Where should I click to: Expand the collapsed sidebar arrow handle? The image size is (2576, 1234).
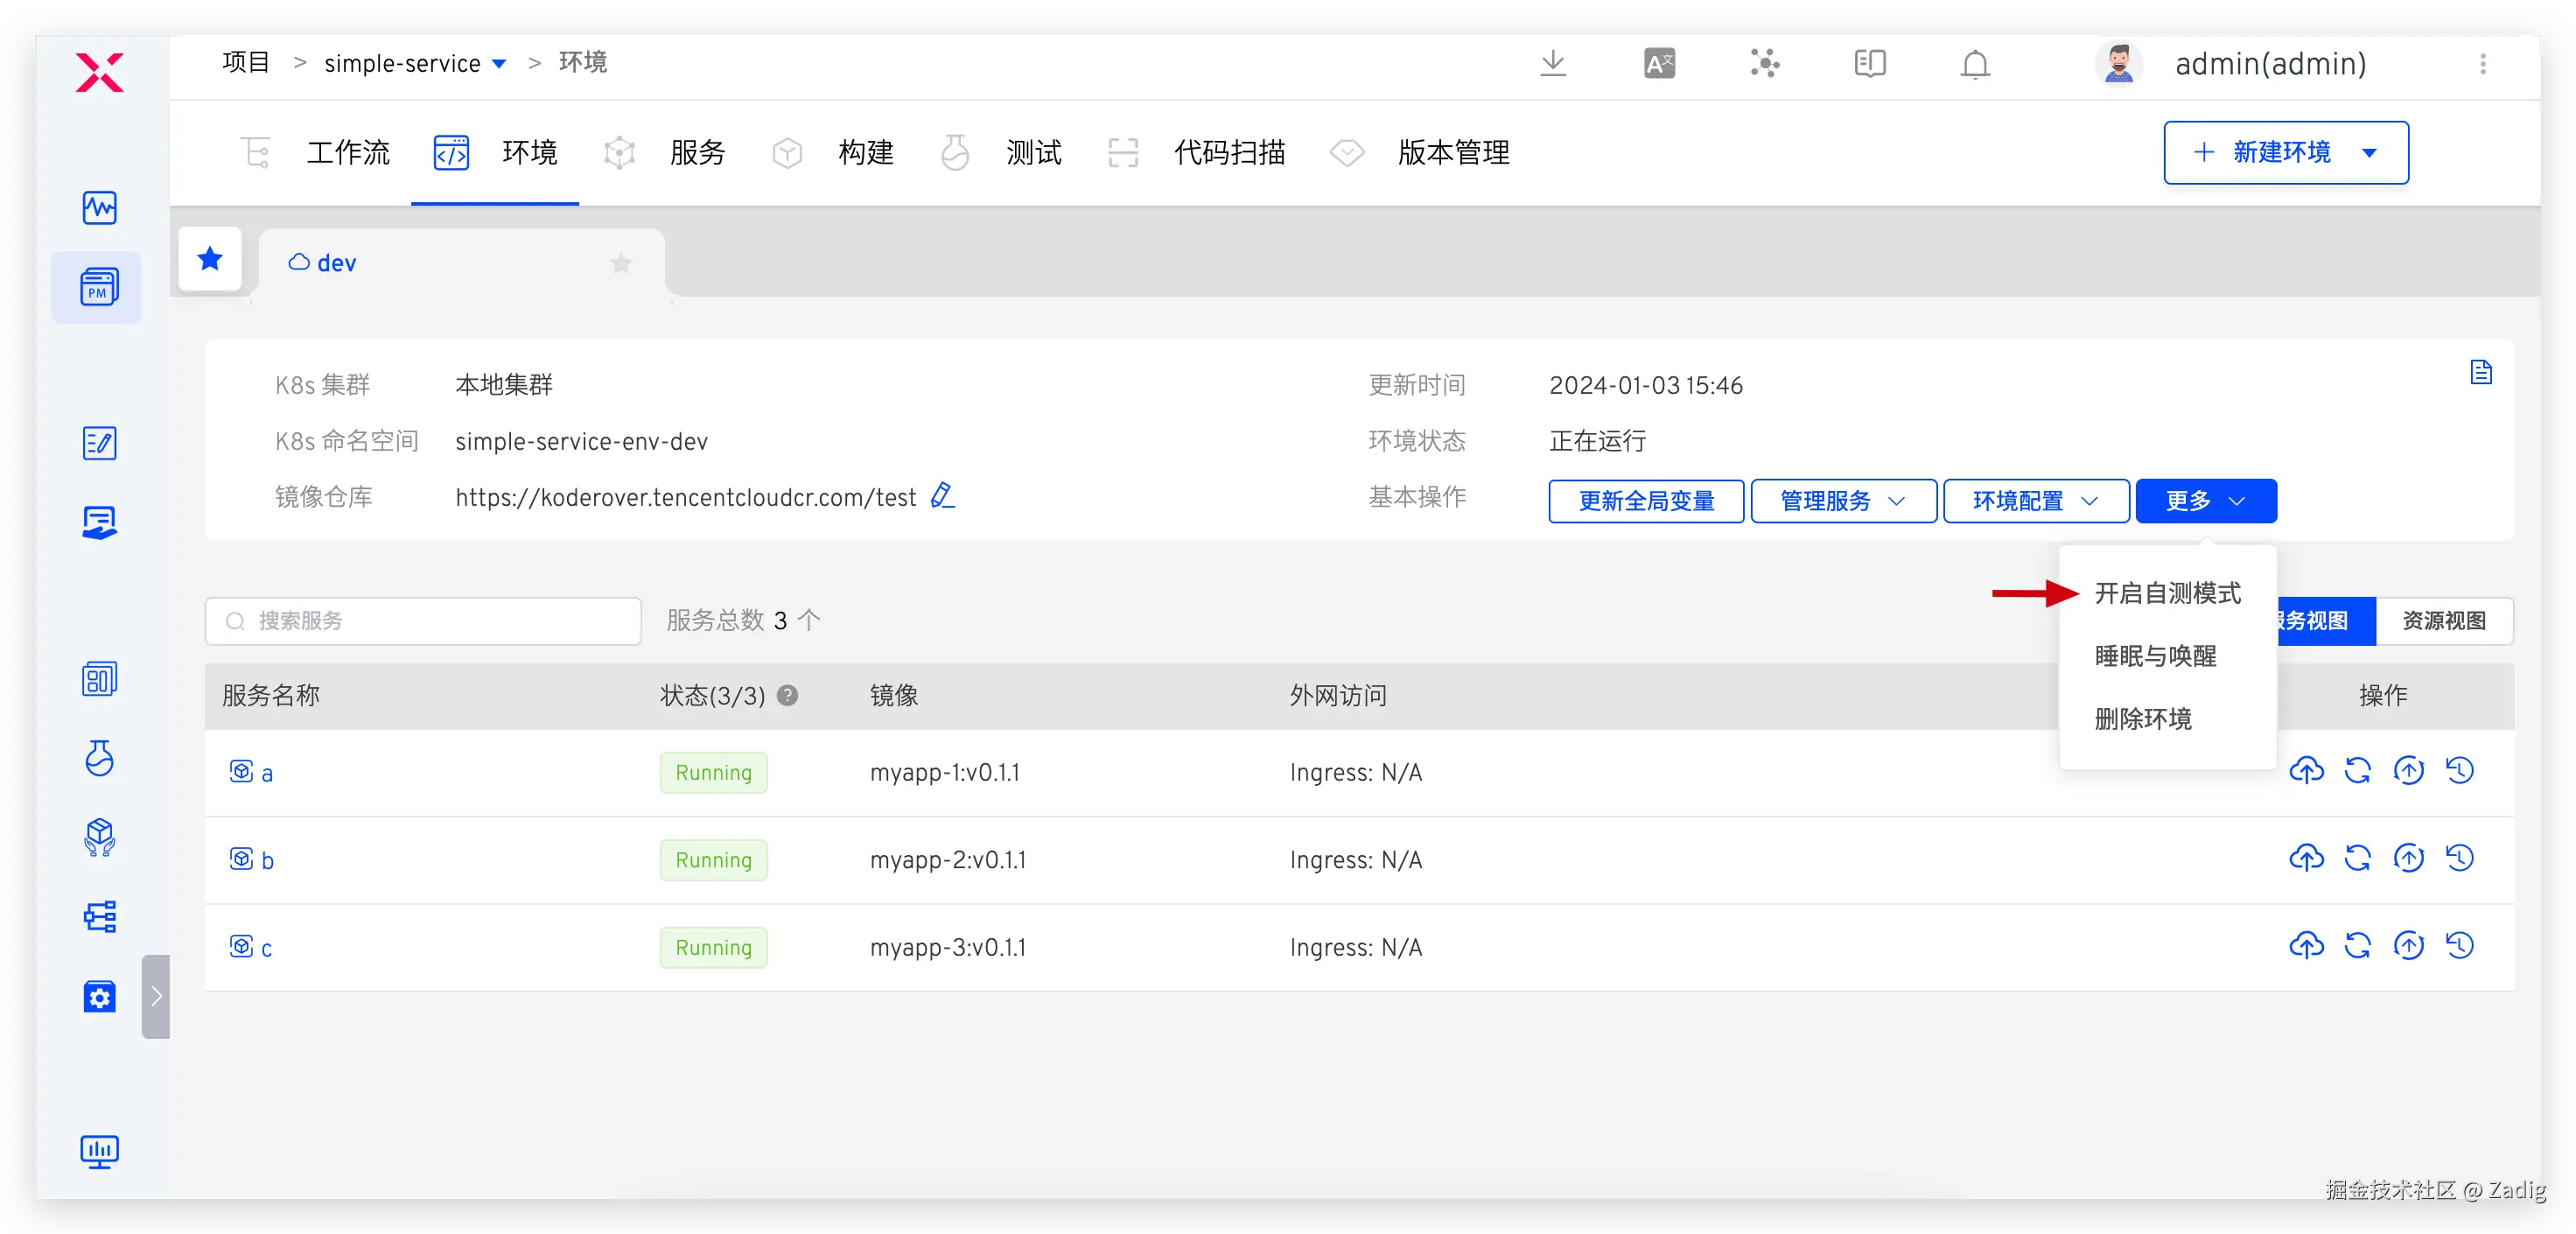coord(156,996)
